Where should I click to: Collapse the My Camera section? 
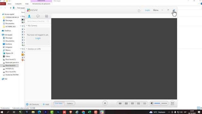27,26
